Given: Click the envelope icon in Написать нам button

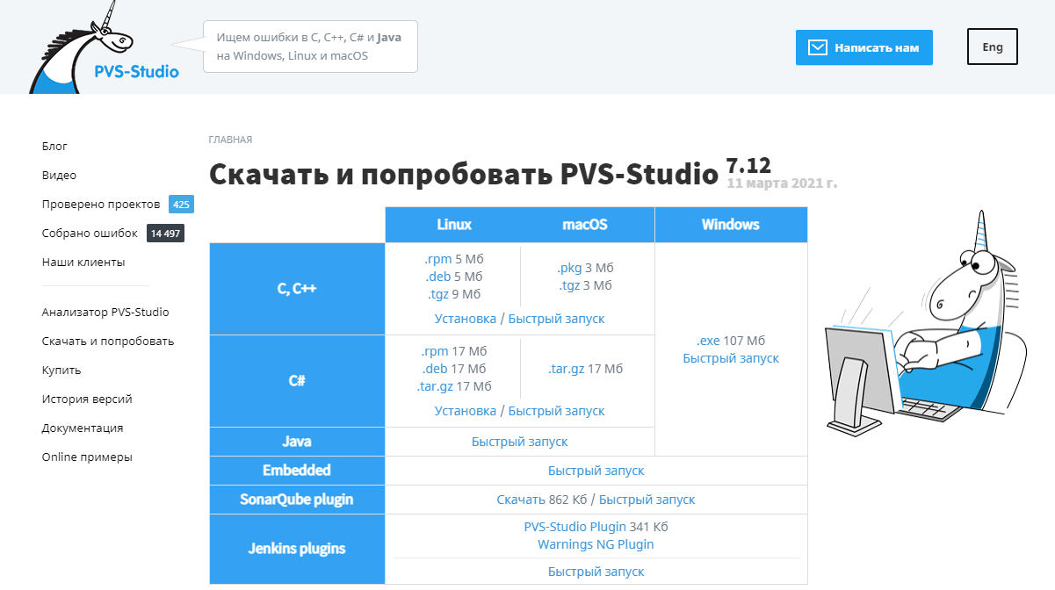Looking at the screenshot, I should [x=818, y=47].
